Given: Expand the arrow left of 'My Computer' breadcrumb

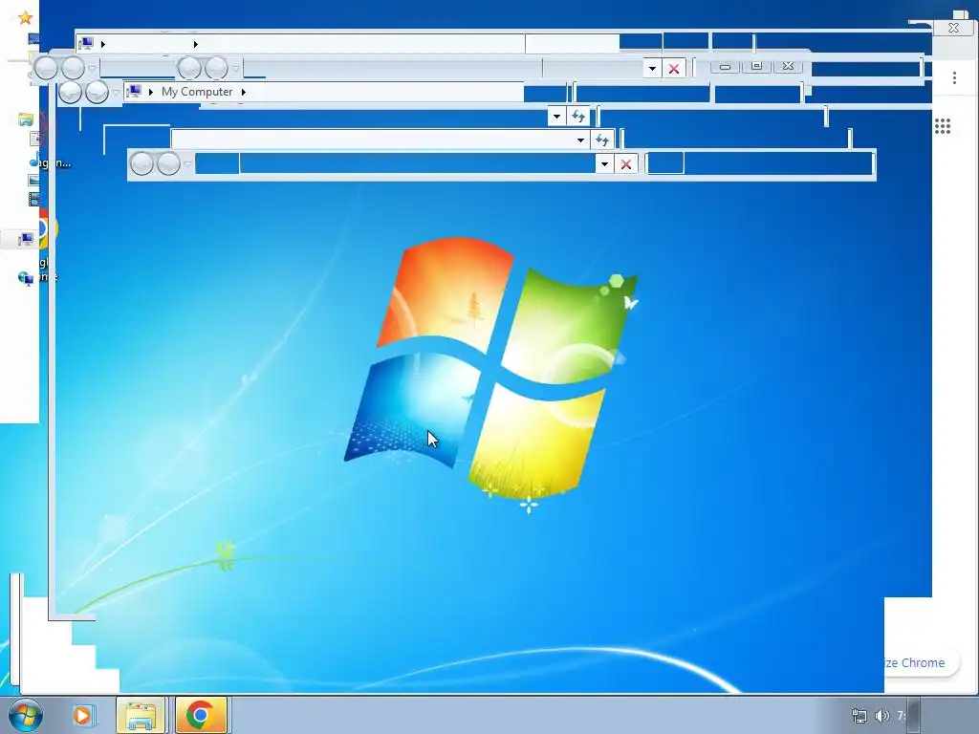Looking at the screenshot, I should pos(150,92).
